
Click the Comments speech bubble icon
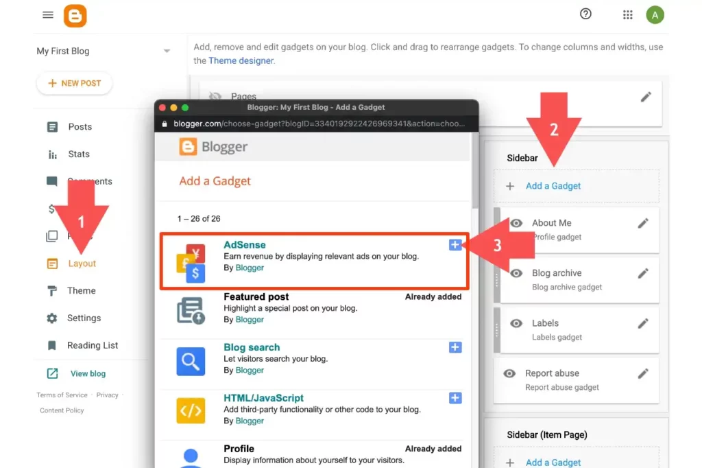click(x=52, y=182)
